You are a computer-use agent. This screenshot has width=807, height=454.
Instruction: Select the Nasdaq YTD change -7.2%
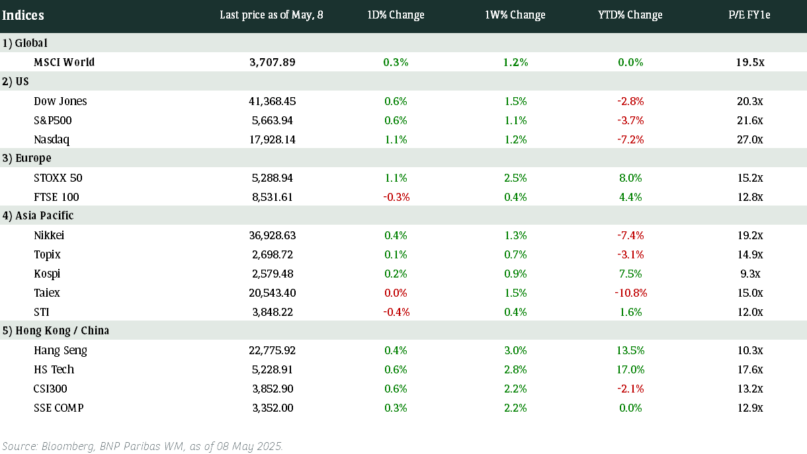click(x=630, y=139)
